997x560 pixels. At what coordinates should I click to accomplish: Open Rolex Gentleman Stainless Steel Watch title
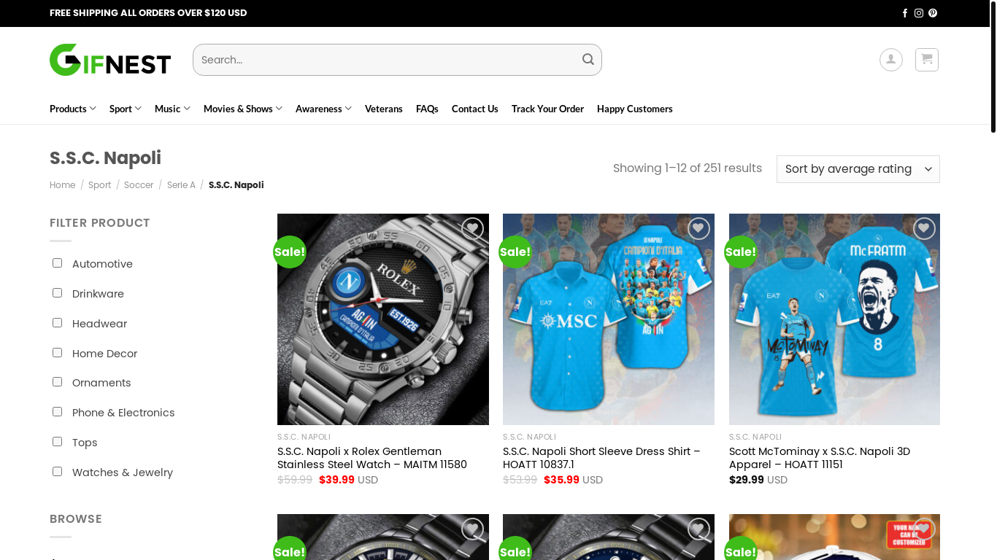(x=372, y=458)
